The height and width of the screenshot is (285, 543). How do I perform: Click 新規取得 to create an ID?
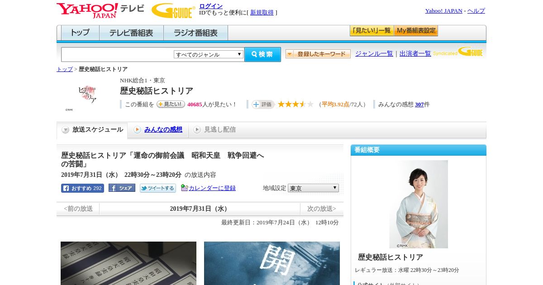(262, 13)
